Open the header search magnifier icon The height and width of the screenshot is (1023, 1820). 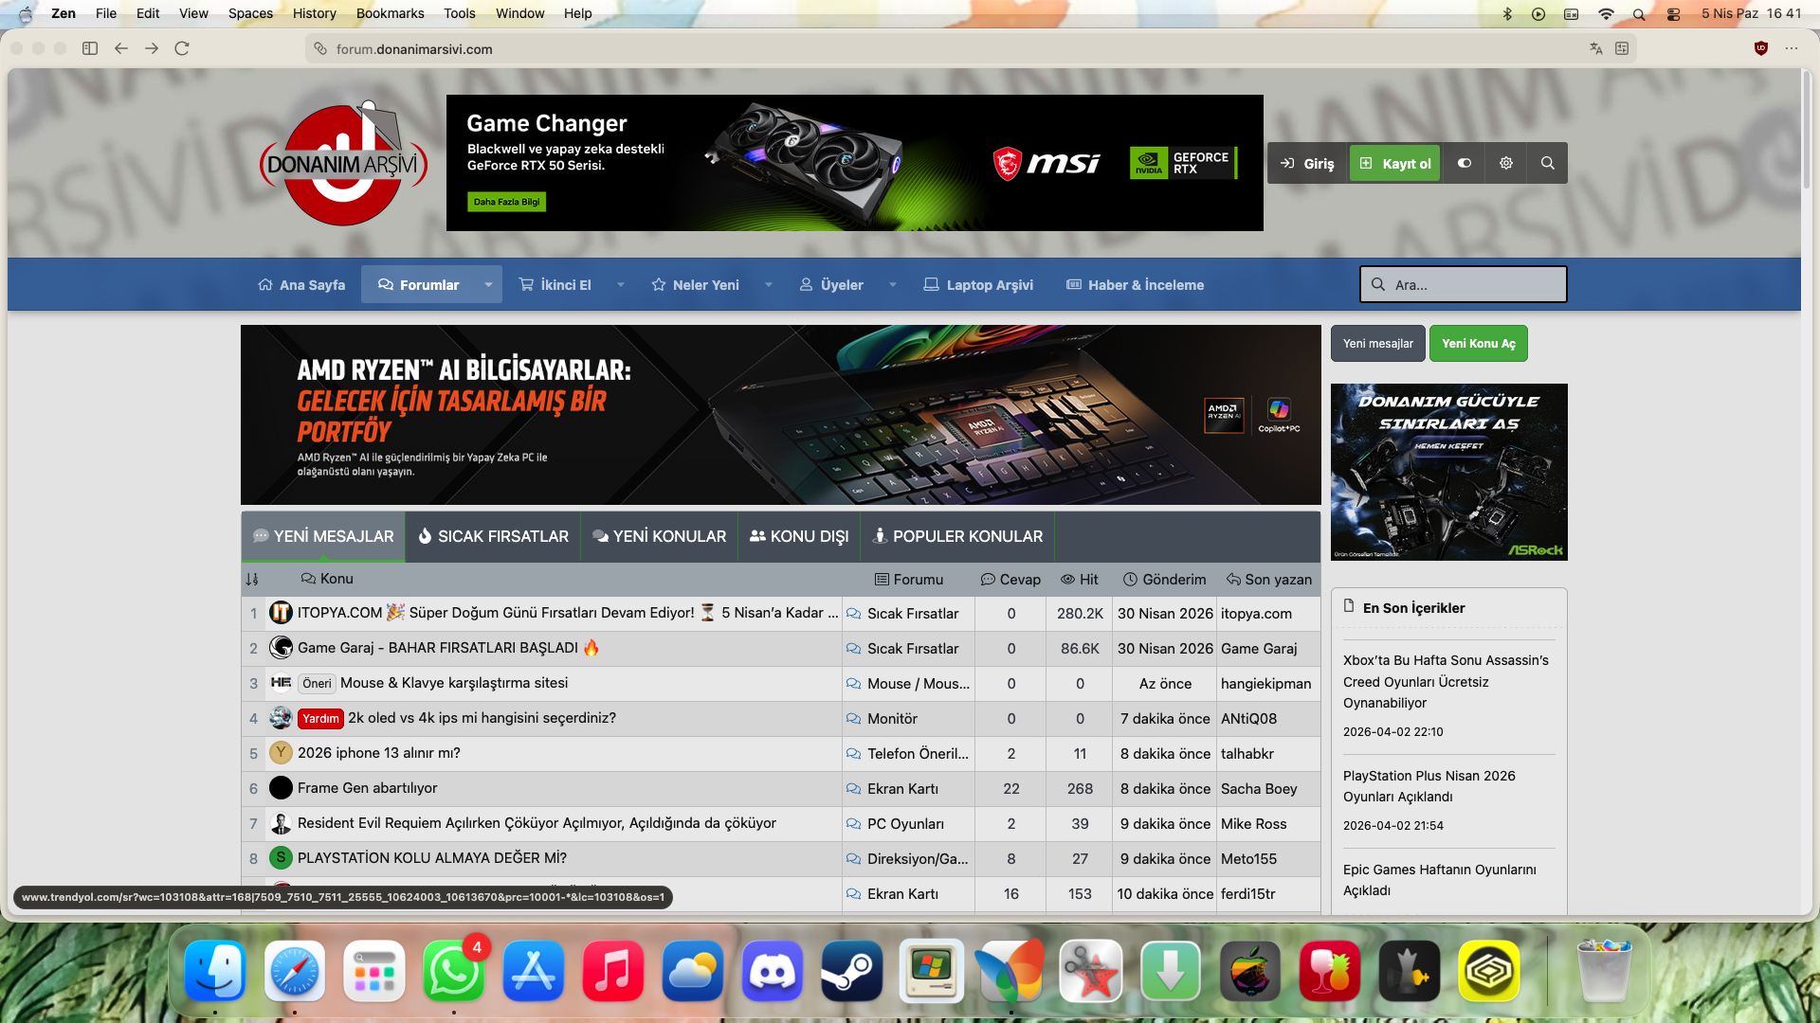pos(1548,163)
